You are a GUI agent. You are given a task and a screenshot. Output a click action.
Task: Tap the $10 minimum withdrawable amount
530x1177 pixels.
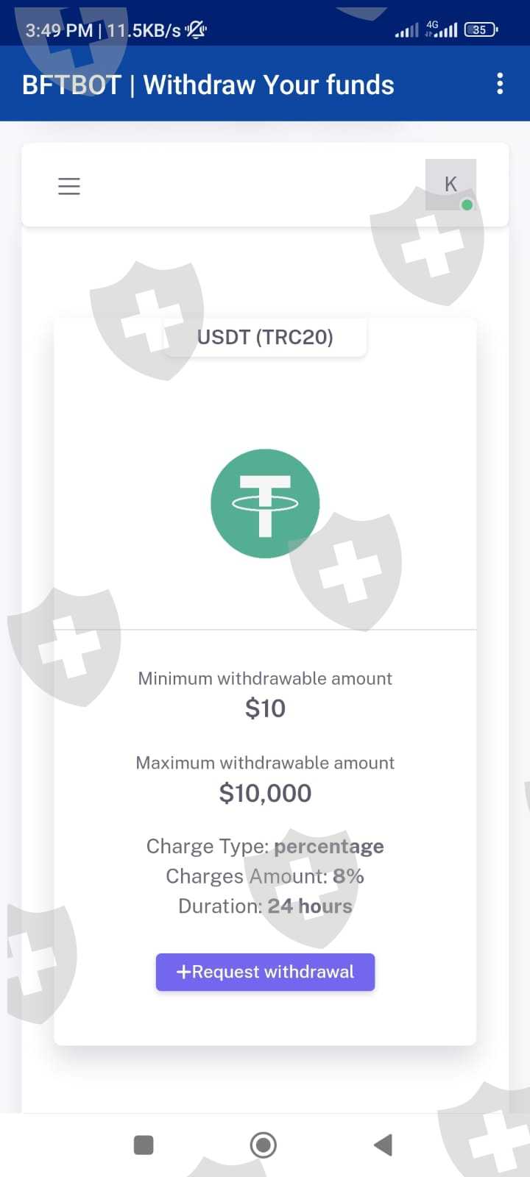click(x=265, y=708)
